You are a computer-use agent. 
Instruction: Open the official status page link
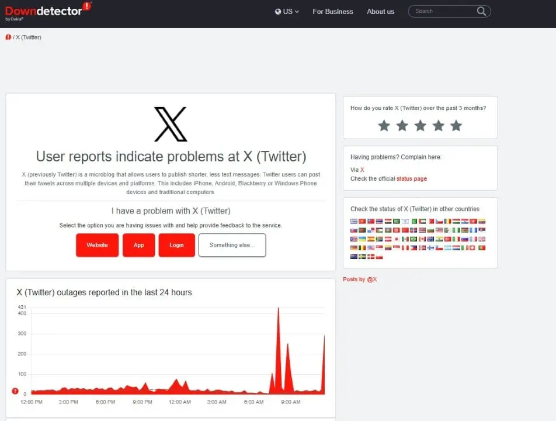coord(412,178)
